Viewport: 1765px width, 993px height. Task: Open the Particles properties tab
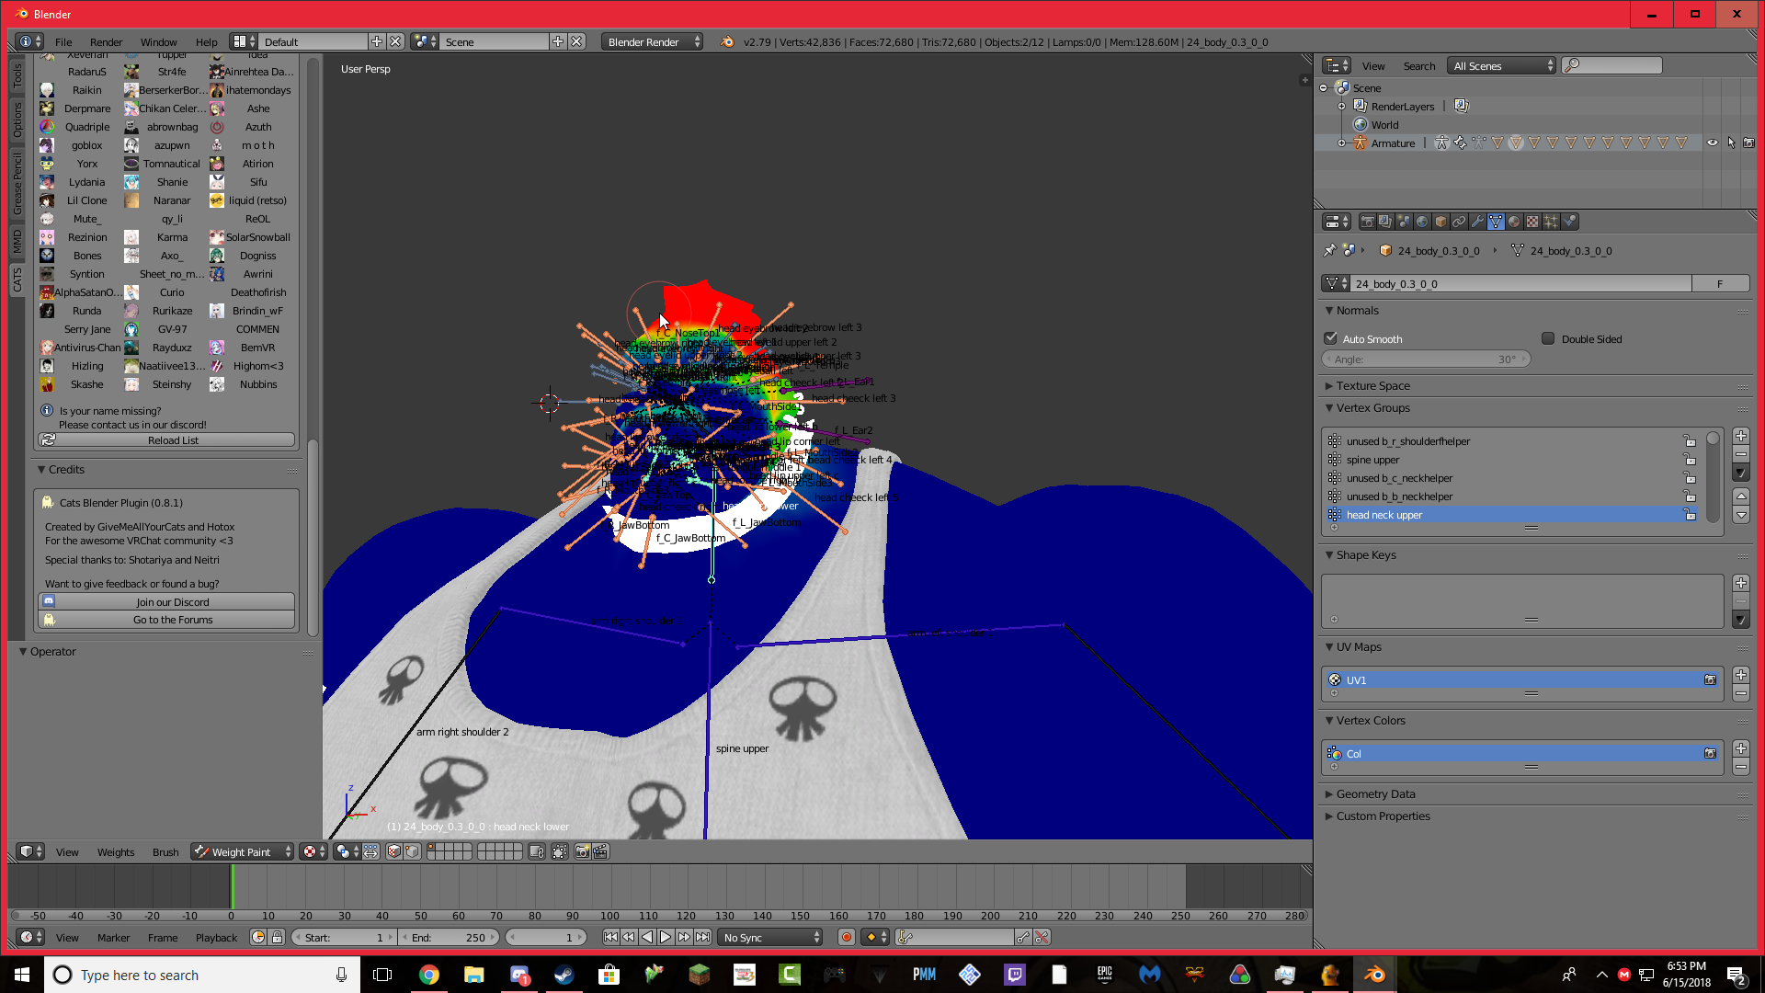tap(1551, 222)
